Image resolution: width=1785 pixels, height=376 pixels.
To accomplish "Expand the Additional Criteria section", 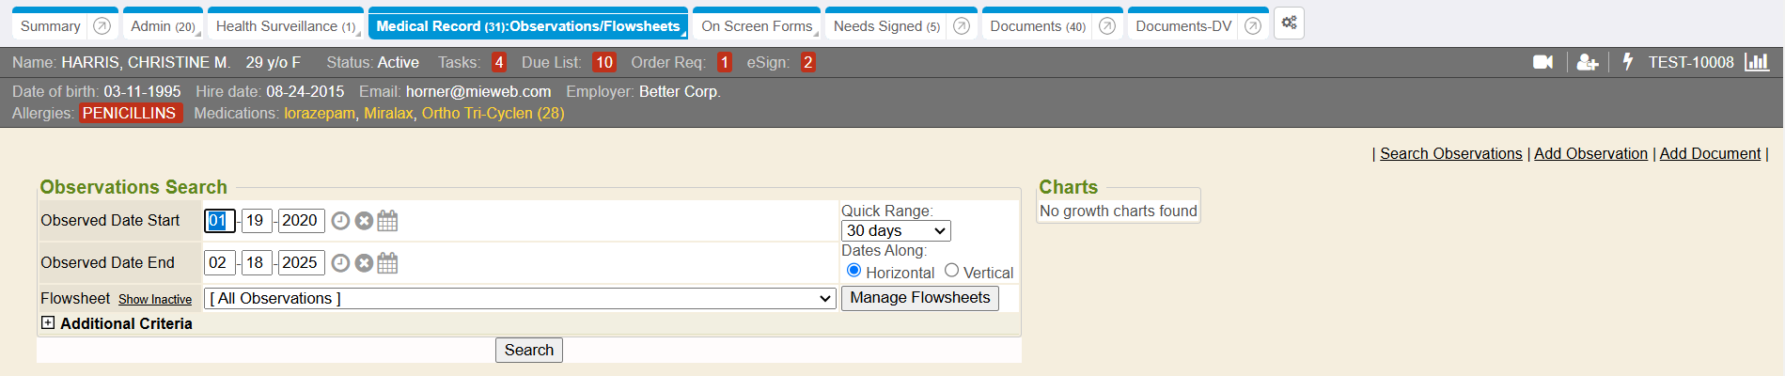I will [x=48, y=322].
